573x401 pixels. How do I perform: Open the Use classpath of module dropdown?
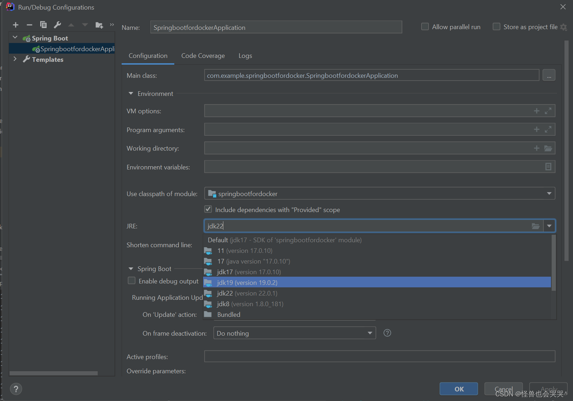click(x=549, y=194)
